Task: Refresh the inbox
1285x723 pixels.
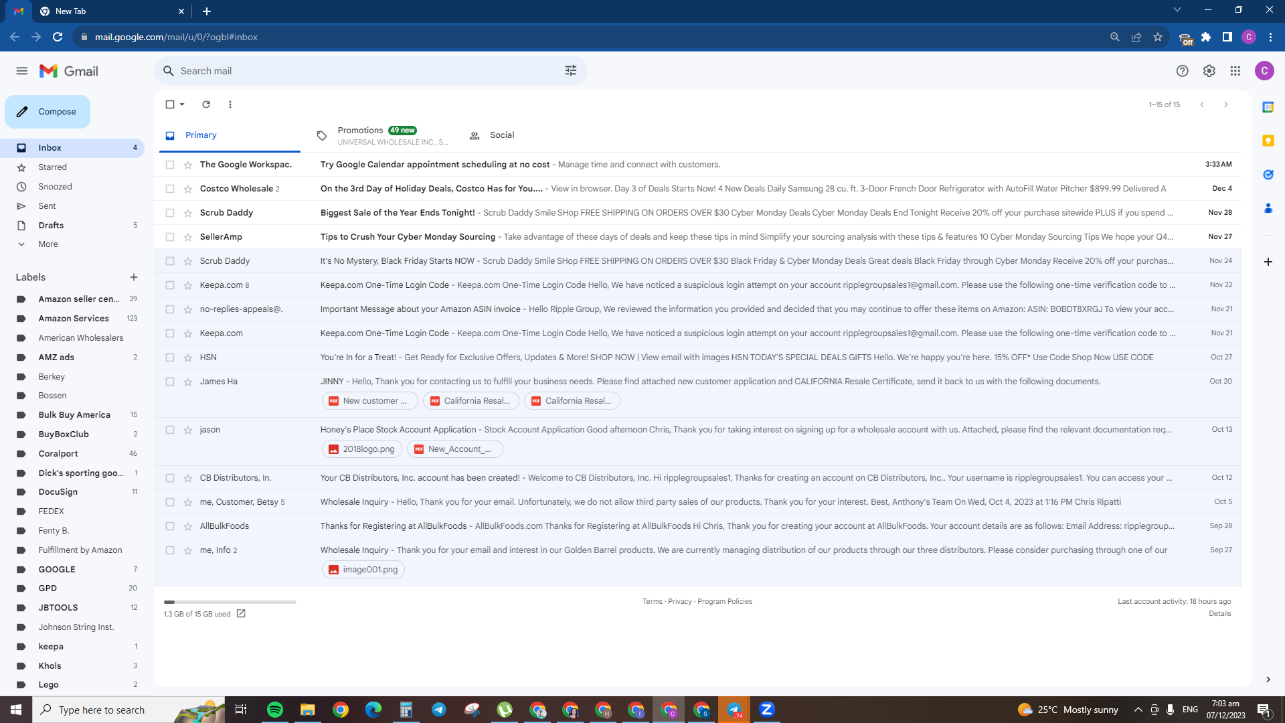Action: click(x=206, y=104)
